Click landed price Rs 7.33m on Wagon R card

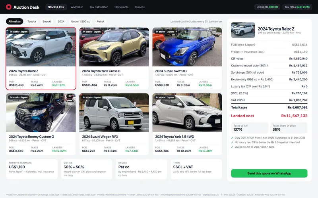pyautogui.click(x=132, y=151)
